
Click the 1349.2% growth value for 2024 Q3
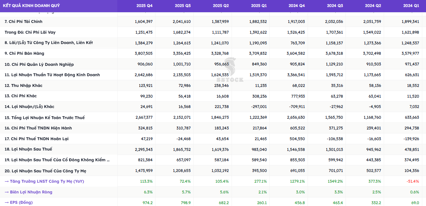pyautogui.click(x=335, y=181)
